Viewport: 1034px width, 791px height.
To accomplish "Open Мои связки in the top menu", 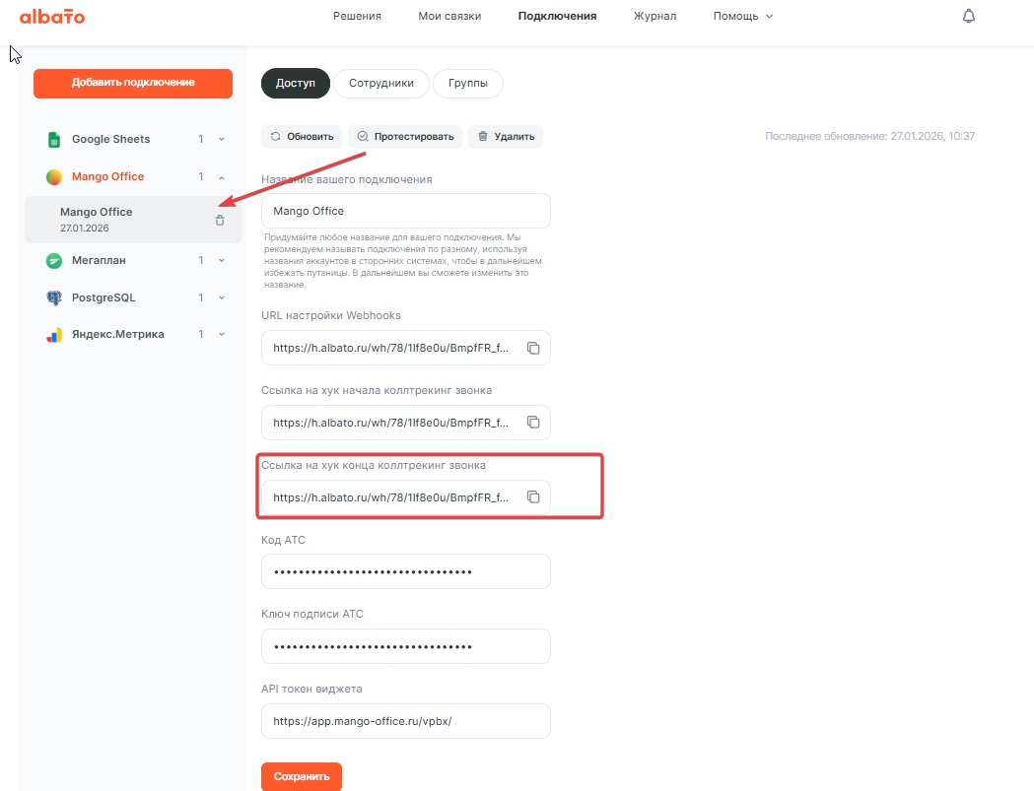I will tap(449, 16).
